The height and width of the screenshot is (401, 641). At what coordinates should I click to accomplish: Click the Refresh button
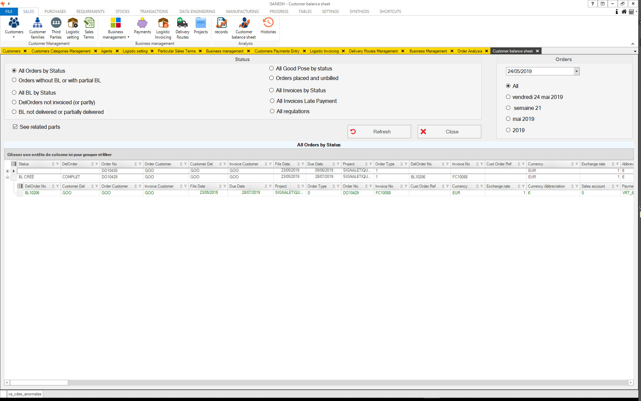click(x=379, y=132)
